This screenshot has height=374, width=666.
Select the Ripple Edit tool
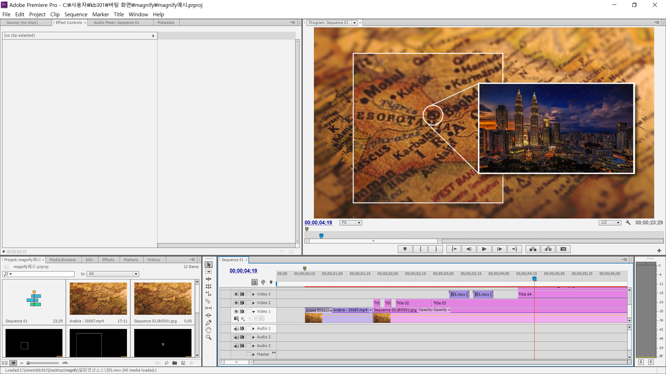[208, 279]
